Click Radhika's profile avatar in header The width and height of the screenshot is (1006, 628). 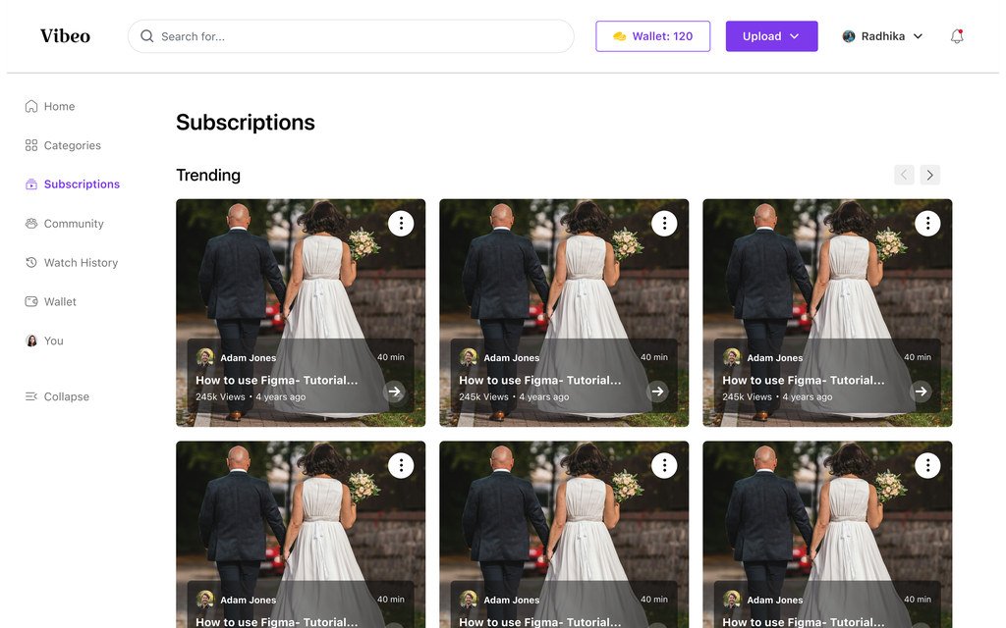[848, 36]
